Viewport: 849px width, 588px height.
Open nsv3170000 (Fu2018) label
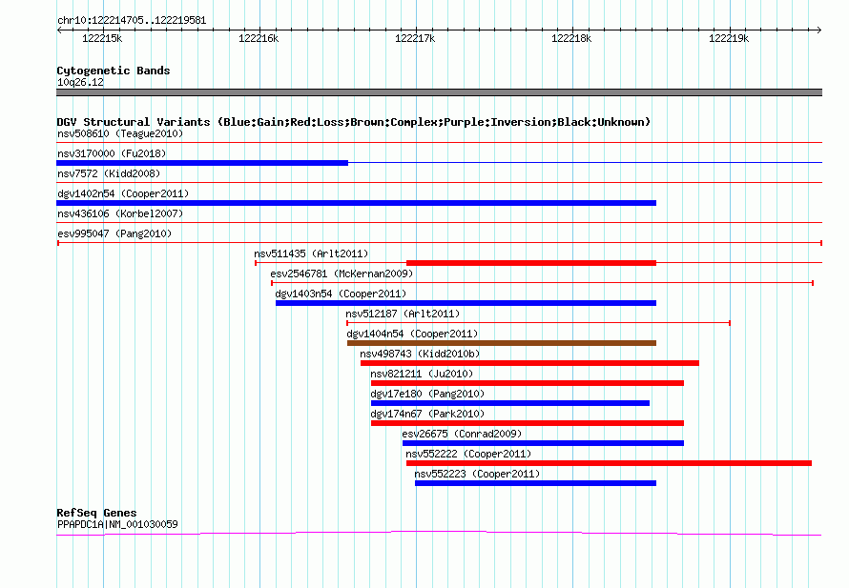click(x=112, y=153)
